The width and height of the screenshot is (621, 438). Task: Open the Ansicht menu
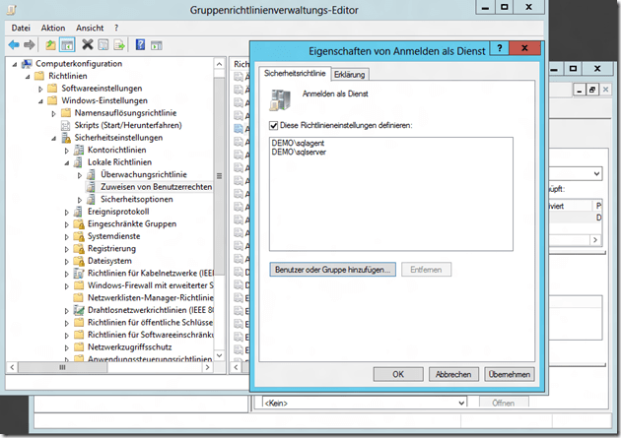(90, 29)
